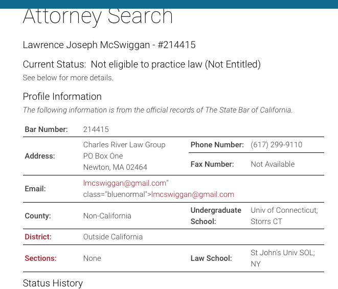This screenshot has height=289, width=338.
Task: Click the Newton, MA 02464 address line
Action: pyautogui.click(x=115, y=167)
